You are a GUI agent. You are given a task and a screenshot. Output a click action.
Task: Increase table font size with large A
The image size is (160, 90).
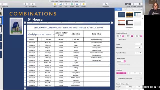point(140,53)
